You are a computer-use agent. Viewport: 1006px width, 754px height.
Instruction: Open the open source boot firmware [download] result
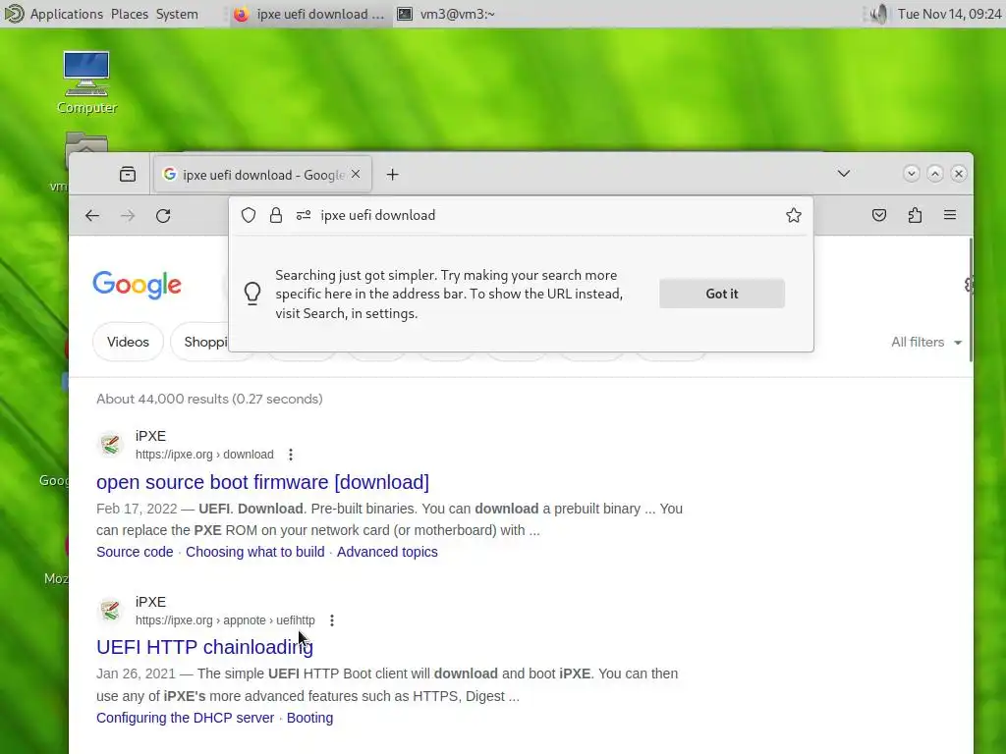pyautogui.click(x=263, y=482)
